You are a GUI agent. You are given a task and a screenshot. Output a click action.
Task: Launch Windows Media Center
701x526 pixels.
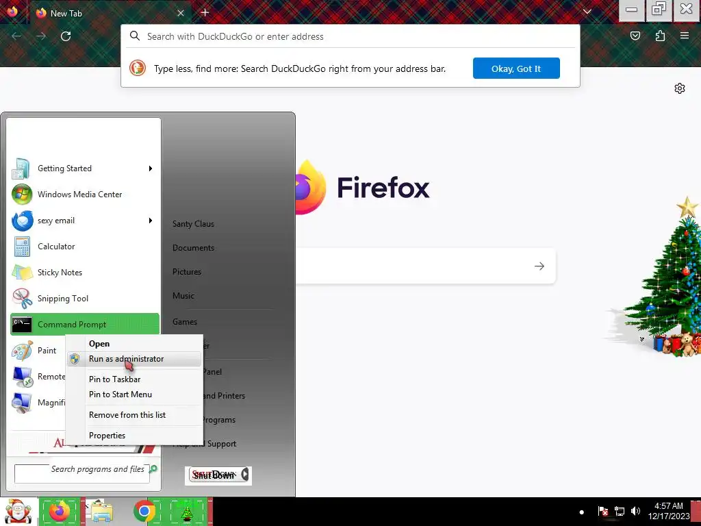pyautogui.click(x=84, y=194)
